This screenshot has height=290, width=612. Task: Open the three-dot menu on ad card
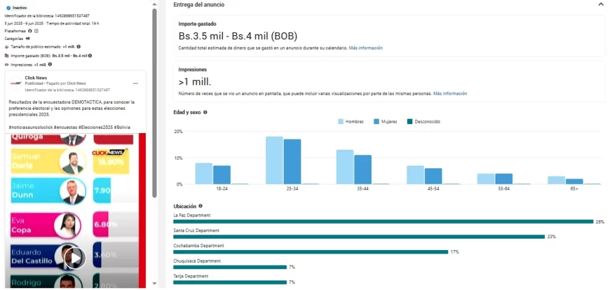(136, 83)
